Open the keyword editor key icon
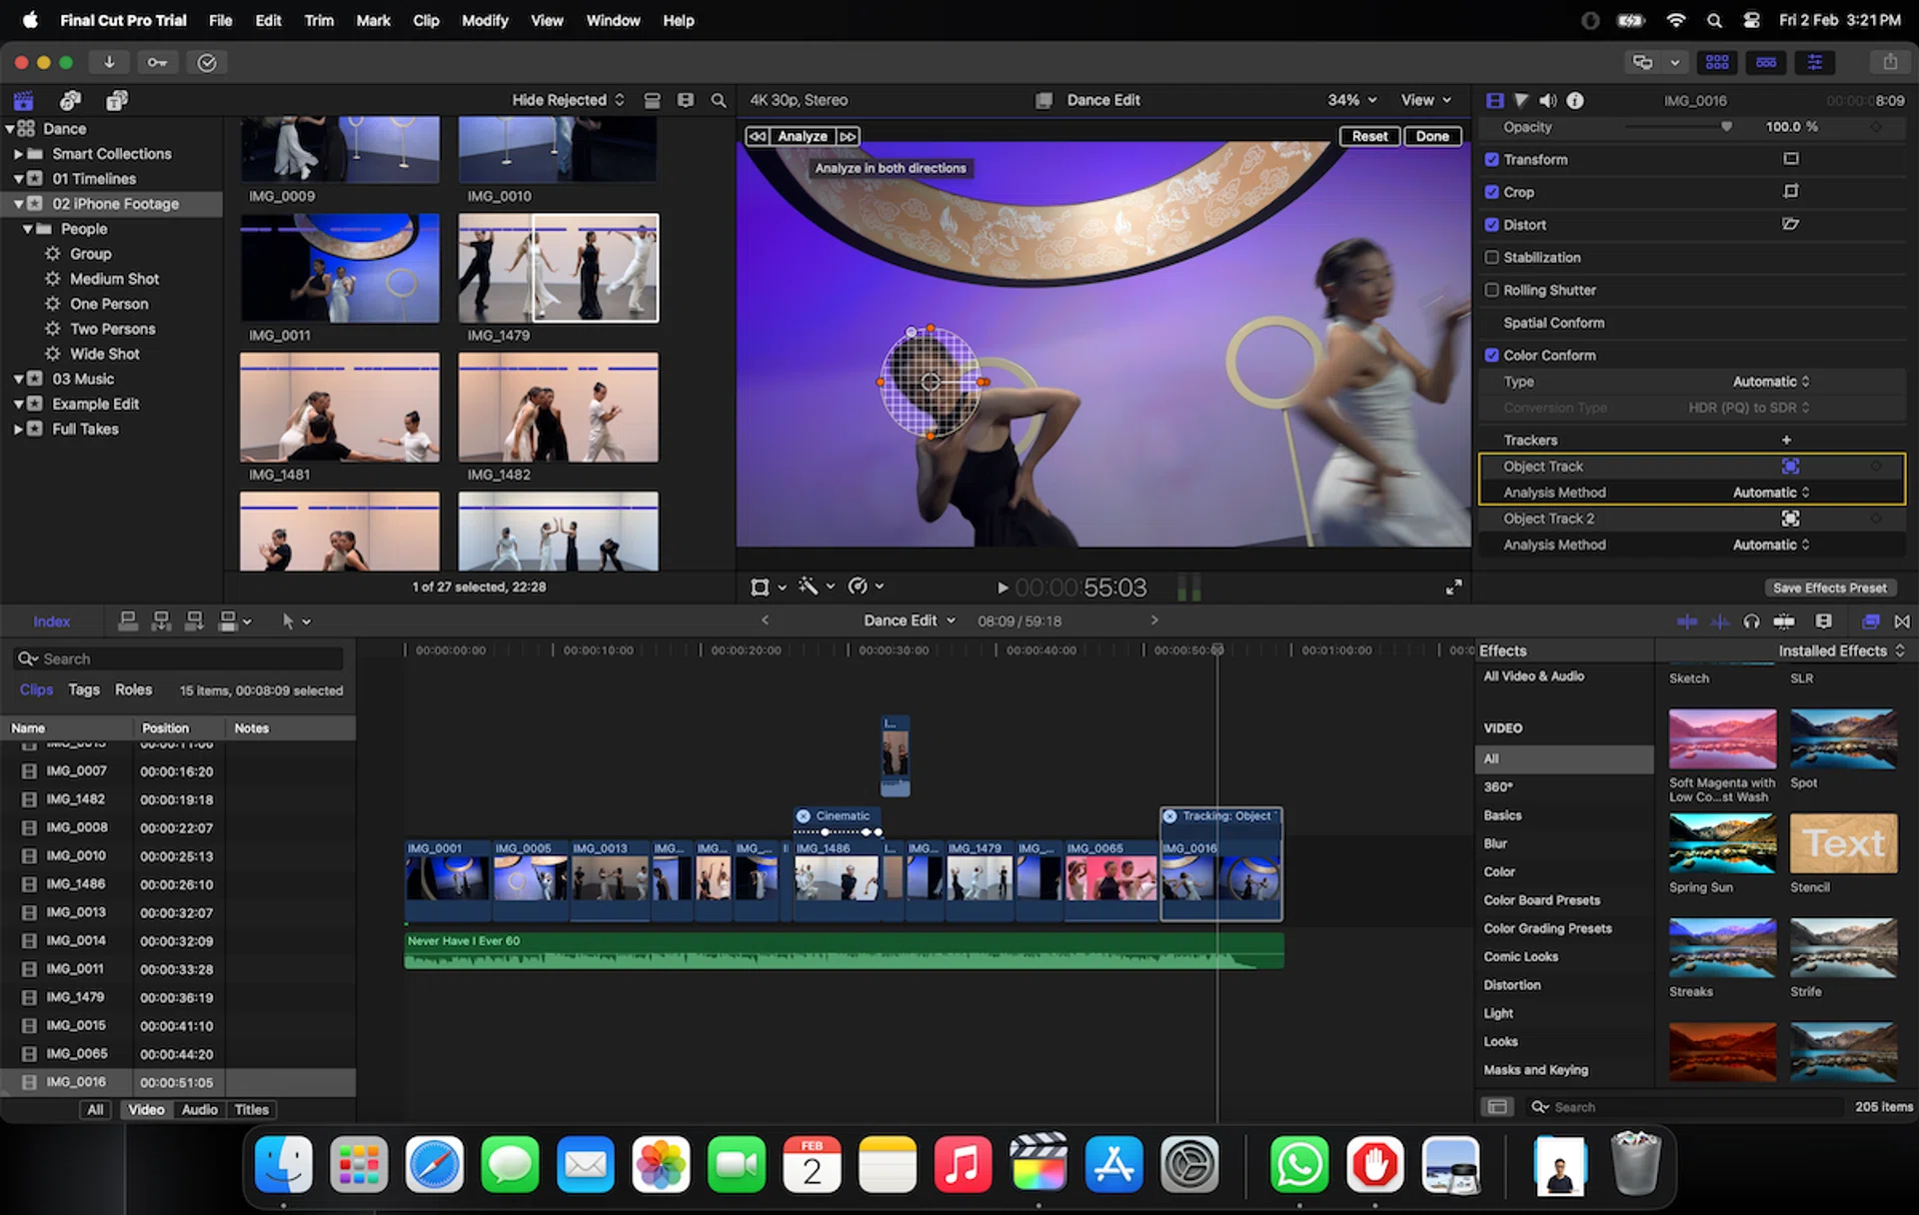1919x1215 pixels. tap(157, 62)
